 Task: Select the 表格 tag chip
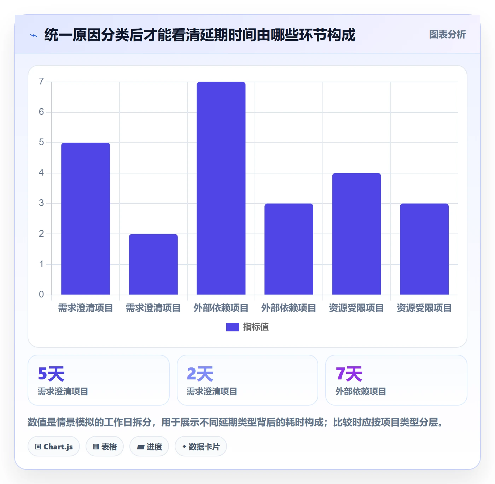coord(105,447)
